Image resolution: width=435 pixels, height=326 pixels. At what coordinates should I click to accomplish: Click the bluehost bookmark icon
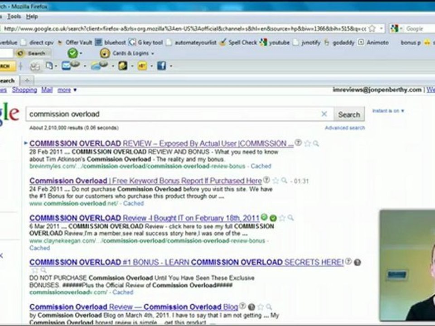98,42
